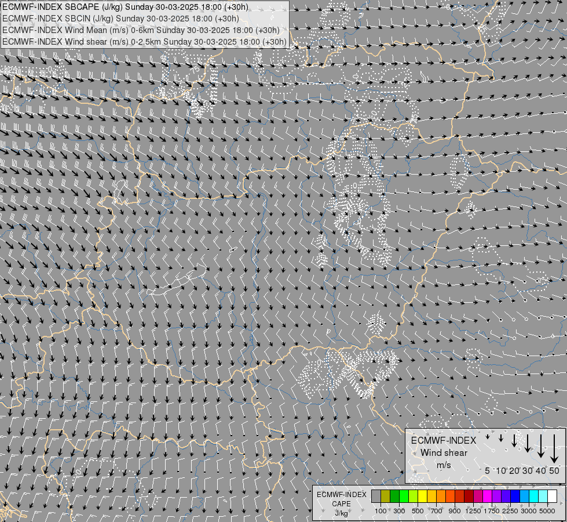Image resolution: width=567 pixels, height=522 pixels.
Task: Click the '2250' value on CAPE scale
Action: [510, 511]
